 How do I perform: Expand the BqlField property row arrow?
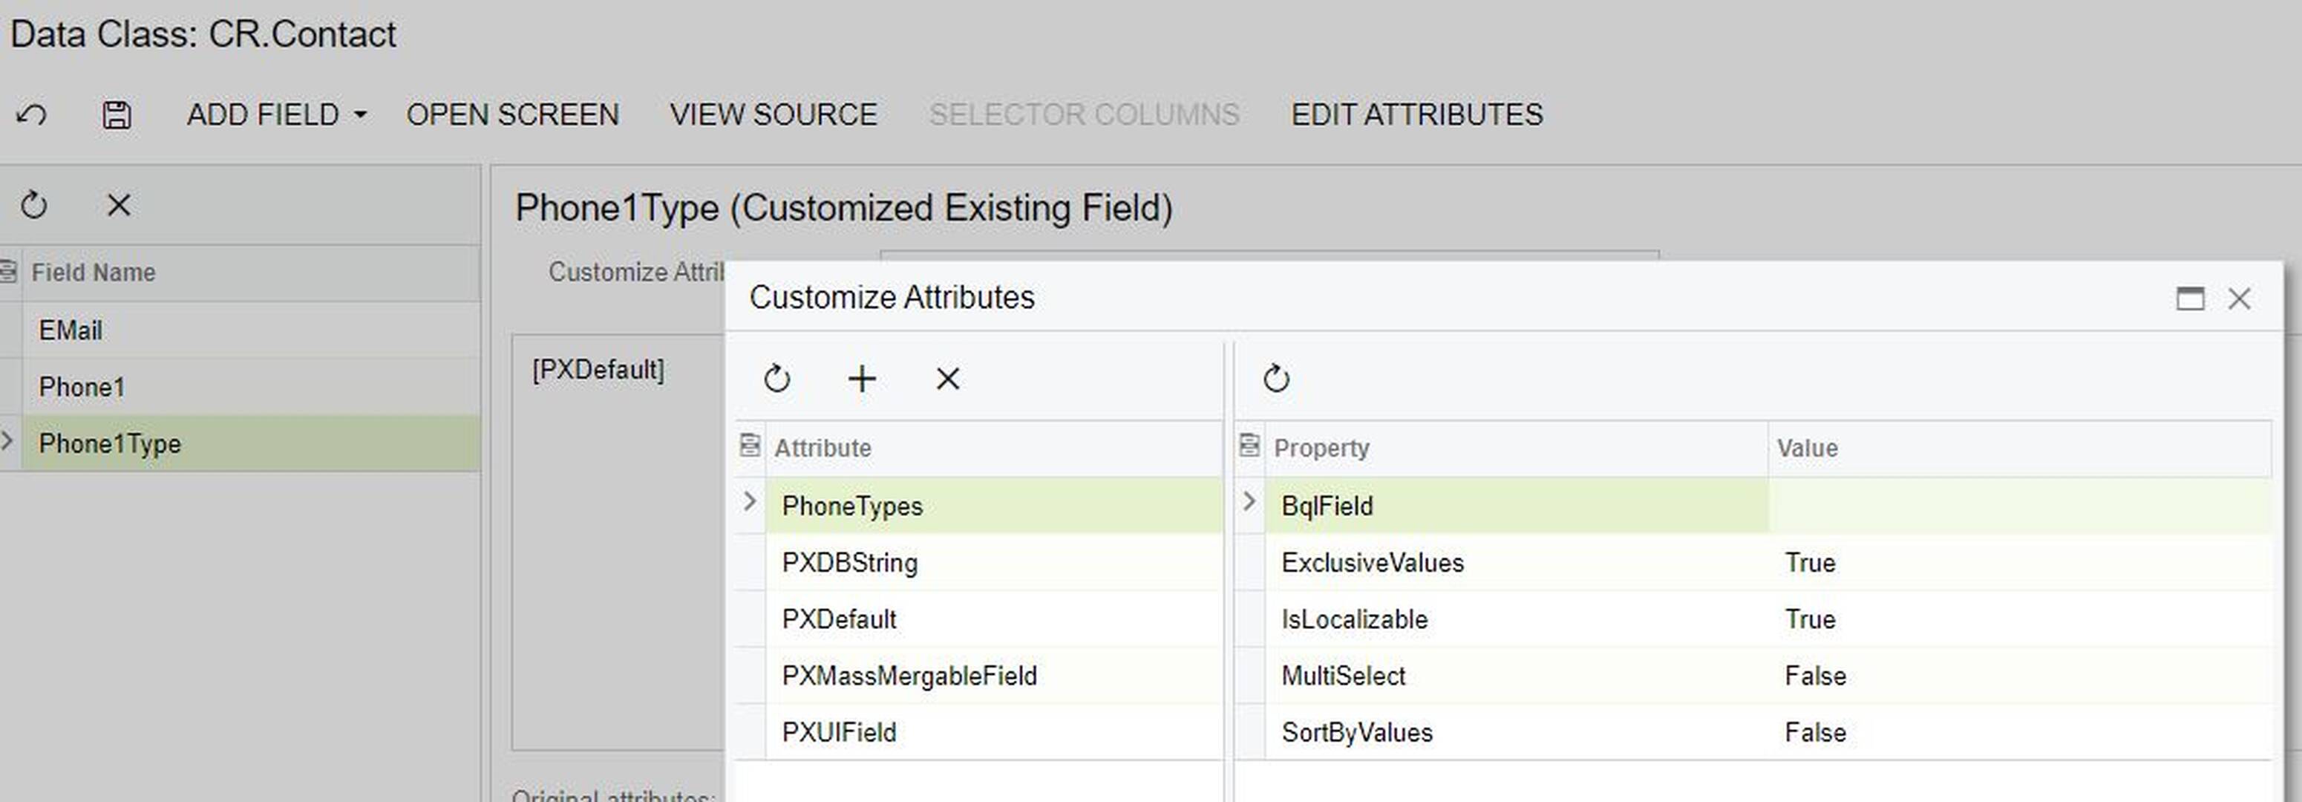tap(1249, 503)
